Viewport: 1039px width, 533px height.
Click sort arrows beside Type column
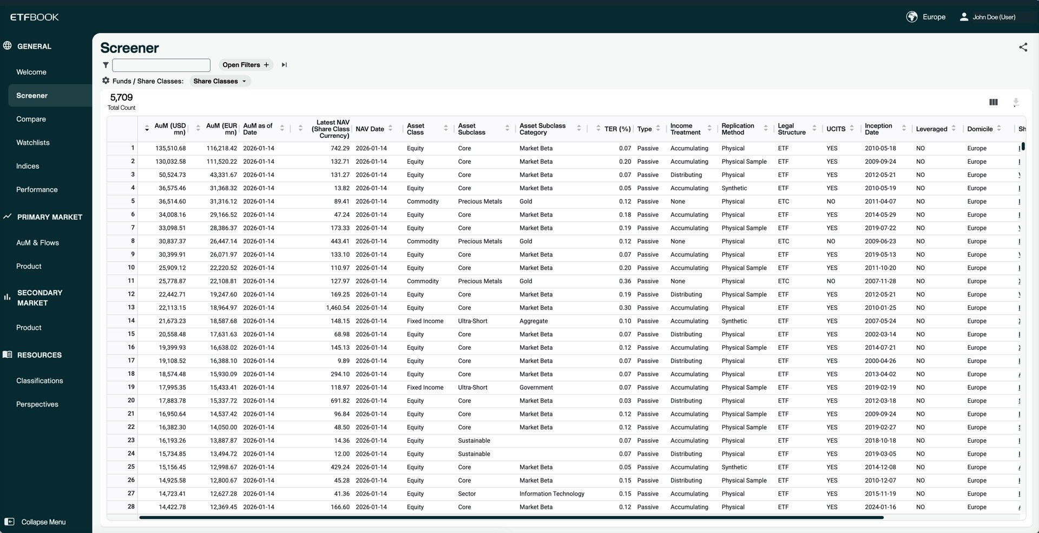658,129
